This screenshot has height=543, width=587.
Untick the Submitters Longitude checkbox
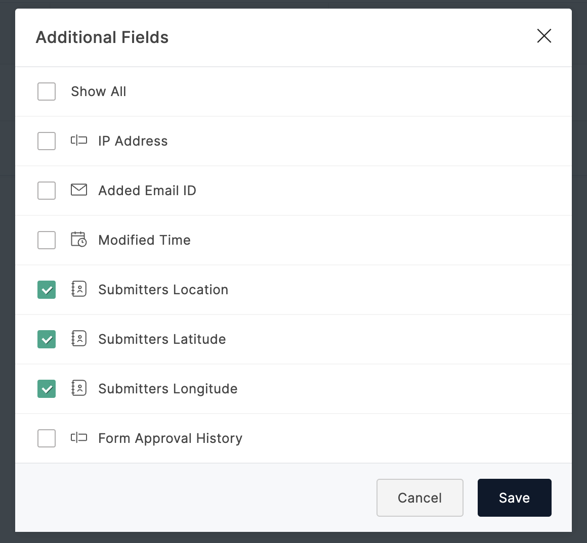click(47, 389)
